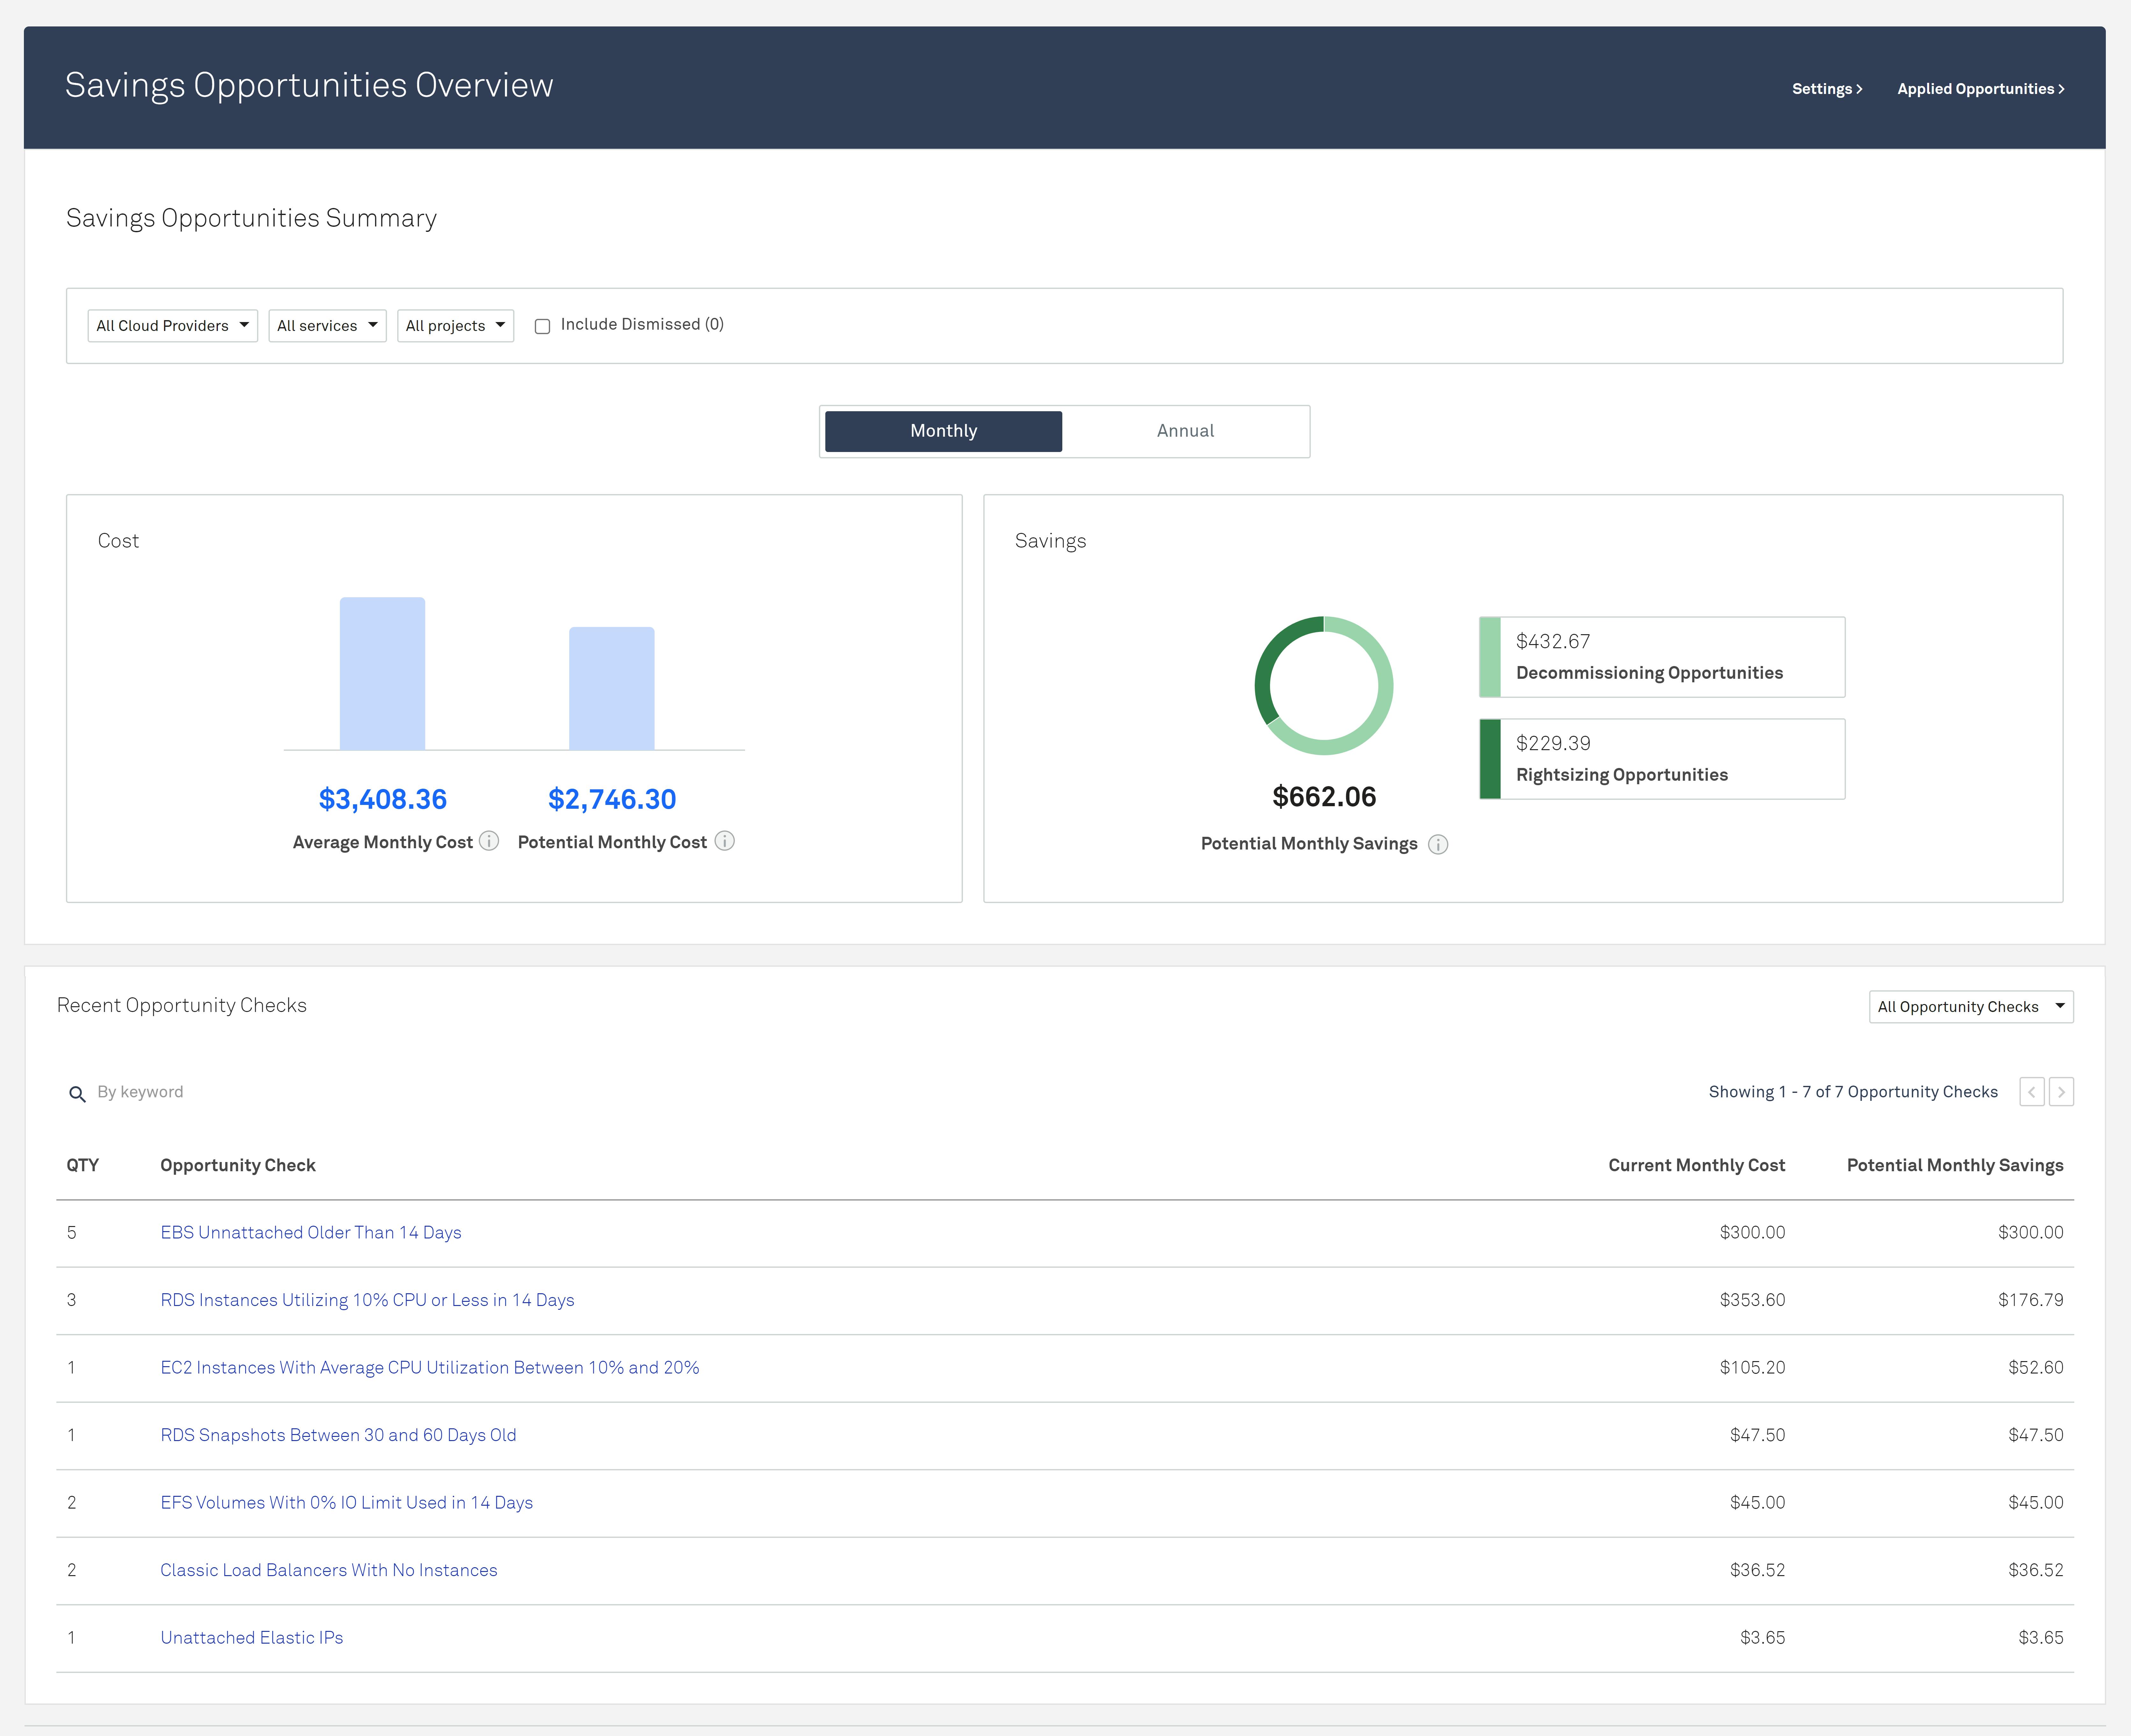The width and height of the screenshot is (2131, 1736).
Task: Click info icon beside Potential Monthly Savings
Action: [1438, 844]
